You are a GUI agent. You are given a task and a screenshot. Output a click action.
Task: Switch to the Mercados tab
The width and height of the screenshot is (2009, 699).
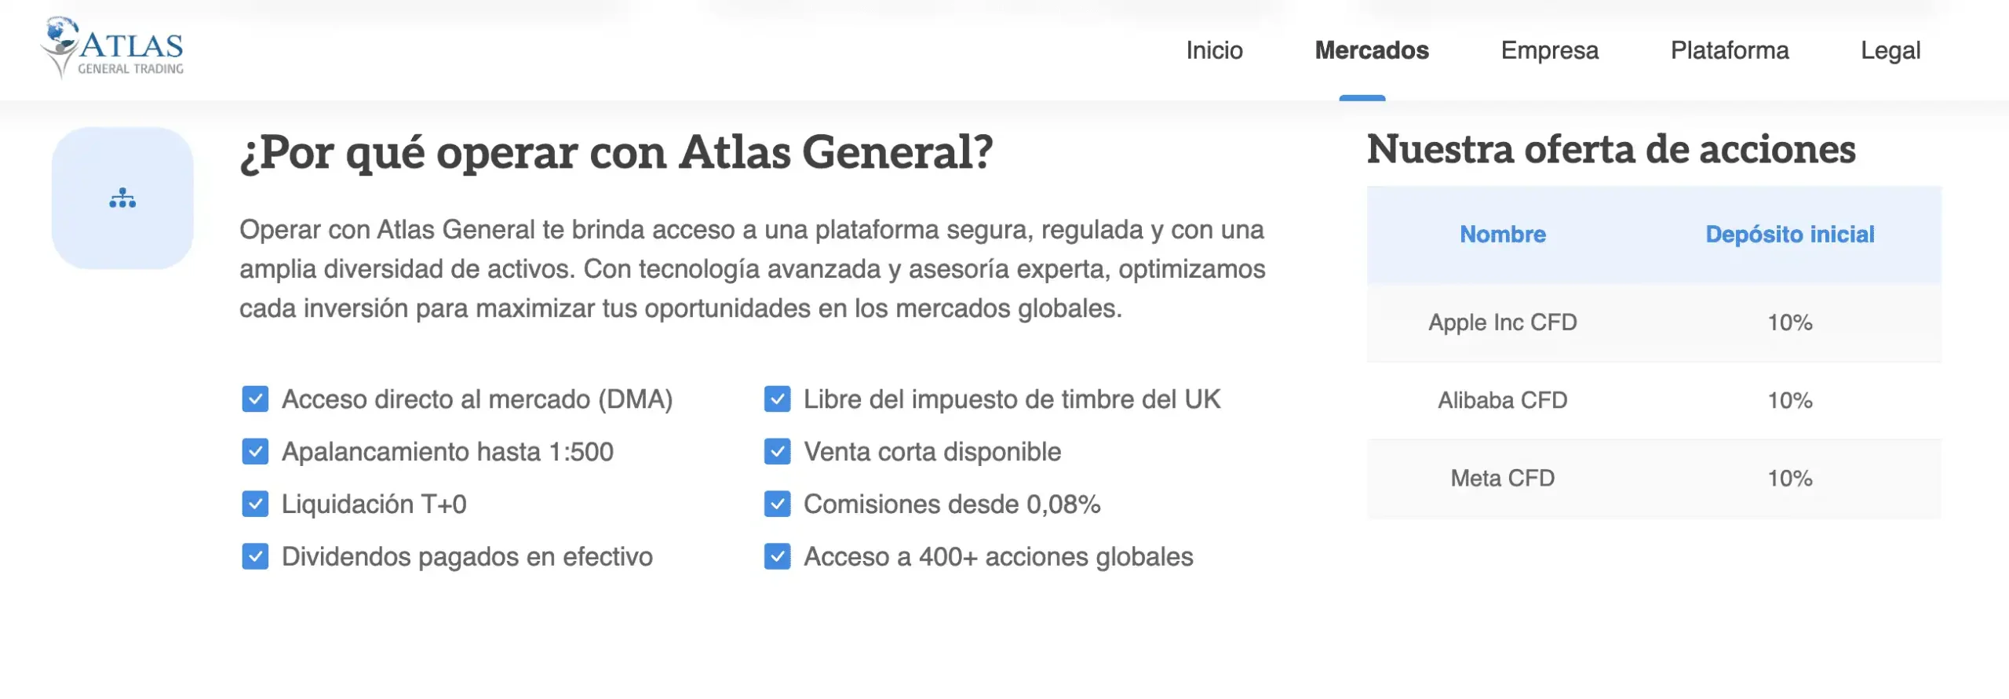click(x=1372, y=50)
